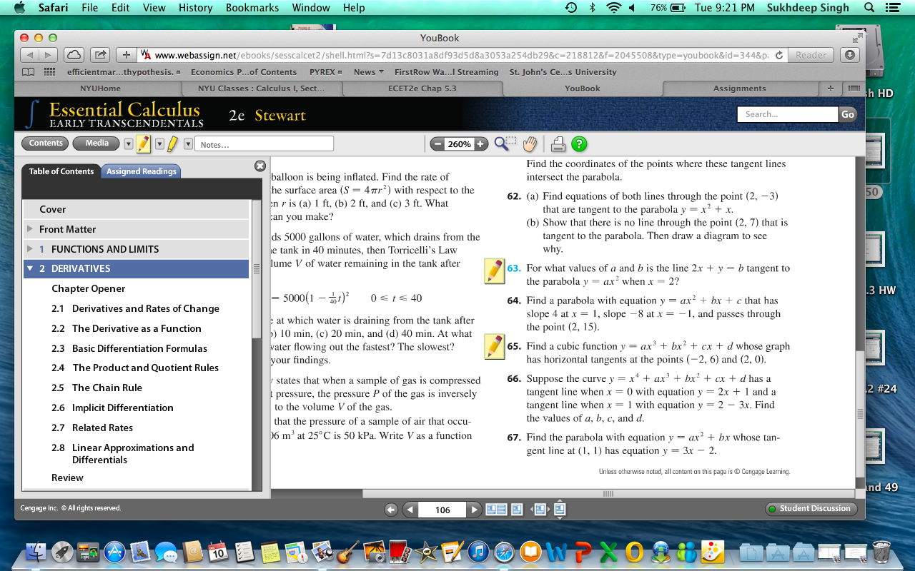
Task: Choose the zoom selection magnifier tool
Action: (x=505, y=144)
